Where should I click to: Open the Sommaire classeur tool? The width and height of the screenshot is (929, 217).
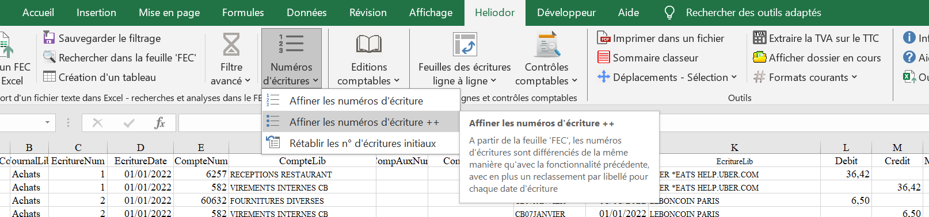pos(648,57)
